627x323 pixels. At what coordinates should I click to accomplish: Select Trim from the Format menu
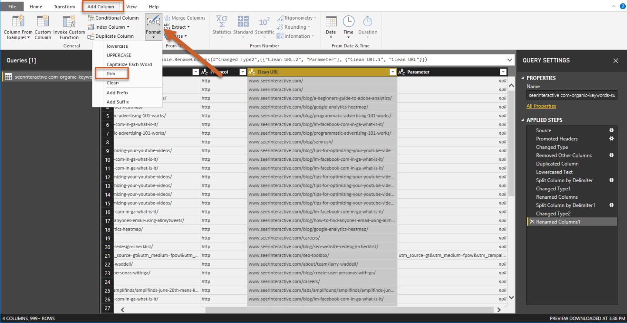click(x=111, y=73)
